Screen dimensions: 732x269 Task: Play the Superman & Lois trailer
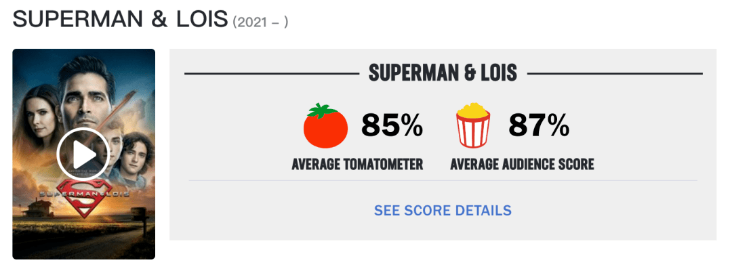point(83,154)
